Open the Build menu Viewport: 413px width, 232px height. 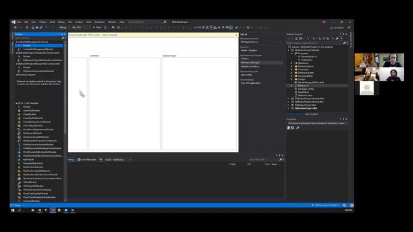(x=52, y=22)
